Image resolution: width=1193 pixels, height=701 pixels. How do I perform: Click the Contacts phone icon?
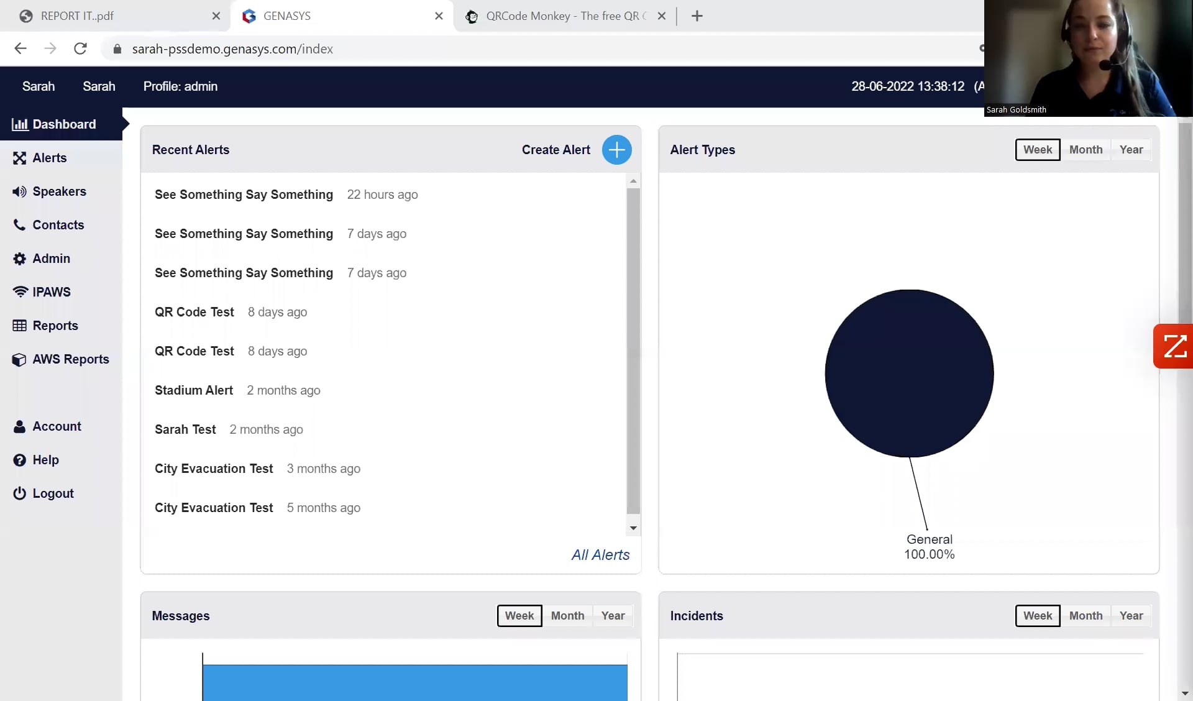(x=20, y=225)
